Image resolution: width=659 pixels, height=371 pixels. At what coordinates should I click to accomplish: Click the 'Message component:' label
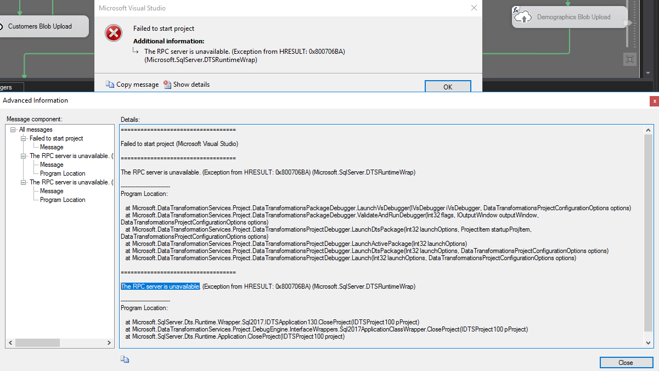pos(35,119)
